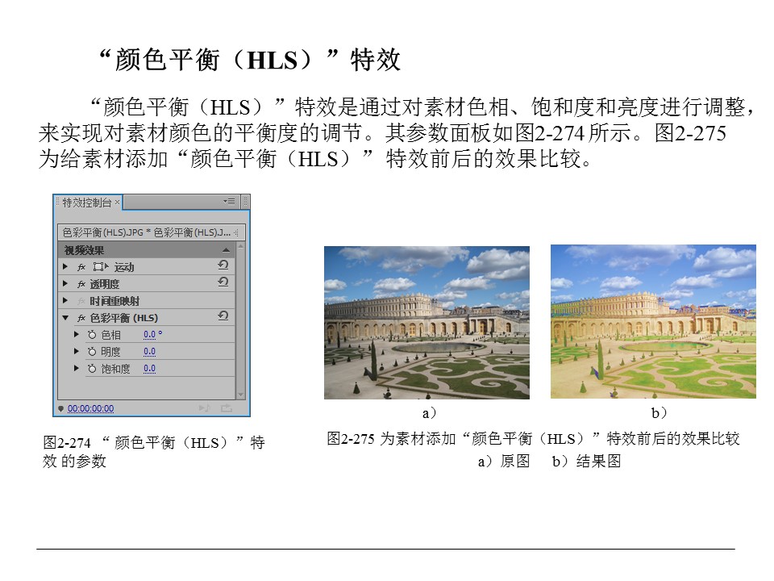Expand the 运动 effect properties
Image resolution: width=774 pixels, height=581 pixels.
pyautogui.click(x=65, y=267)
